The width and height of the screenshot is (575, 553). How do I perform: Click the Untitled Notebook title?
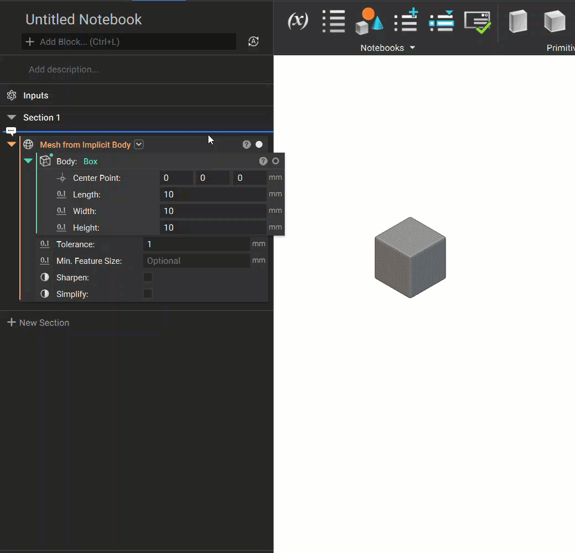[83, 19]
